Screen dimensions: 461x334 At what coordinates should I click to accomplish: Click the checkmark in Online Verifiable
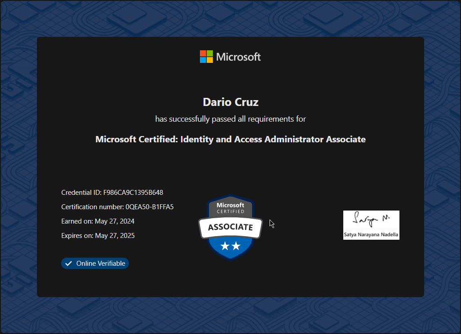(68, 264)
